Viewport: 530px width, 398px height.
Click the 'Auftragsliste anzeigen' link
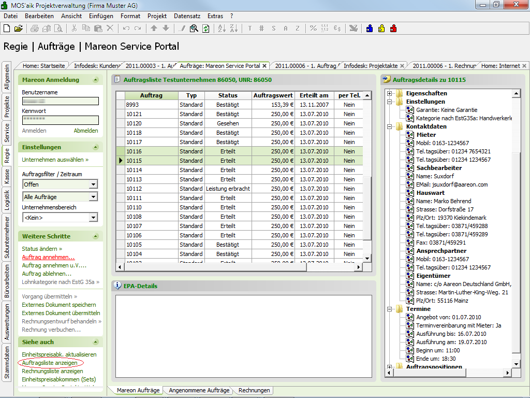click(x=50, y=363)
